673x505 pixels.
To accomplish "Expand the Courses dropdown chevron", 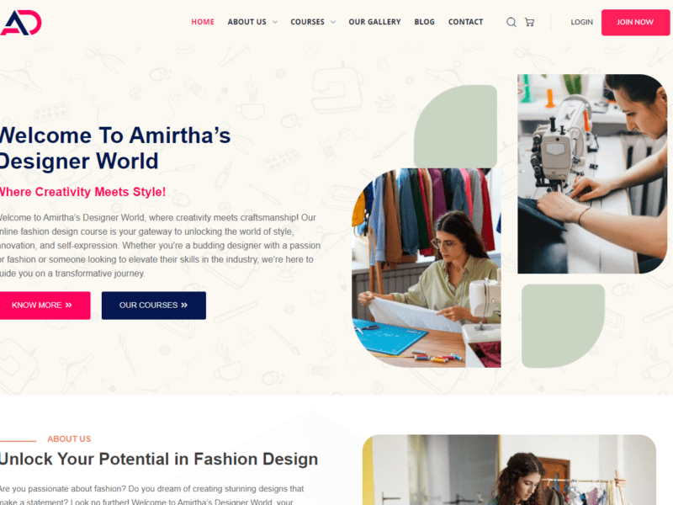I will (x=333, y=22).
